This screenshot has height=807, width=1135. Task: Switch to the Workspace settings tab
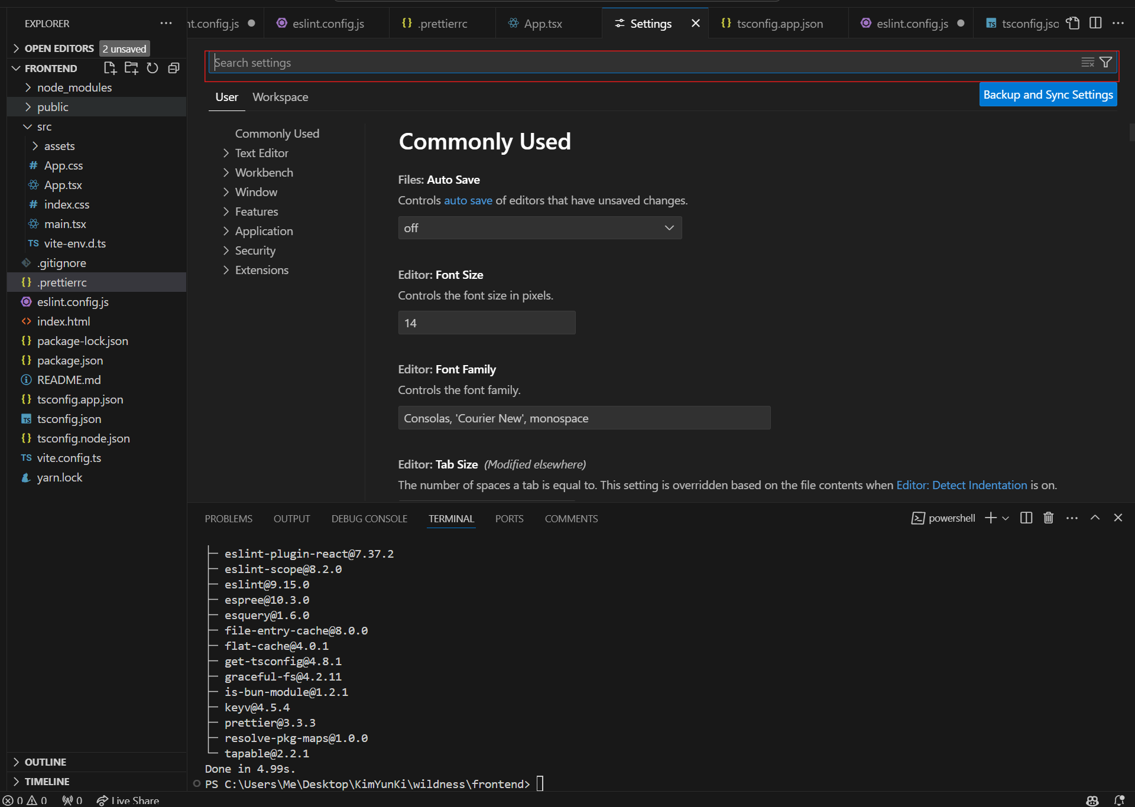pyautogui.click(x=280, y=97)
